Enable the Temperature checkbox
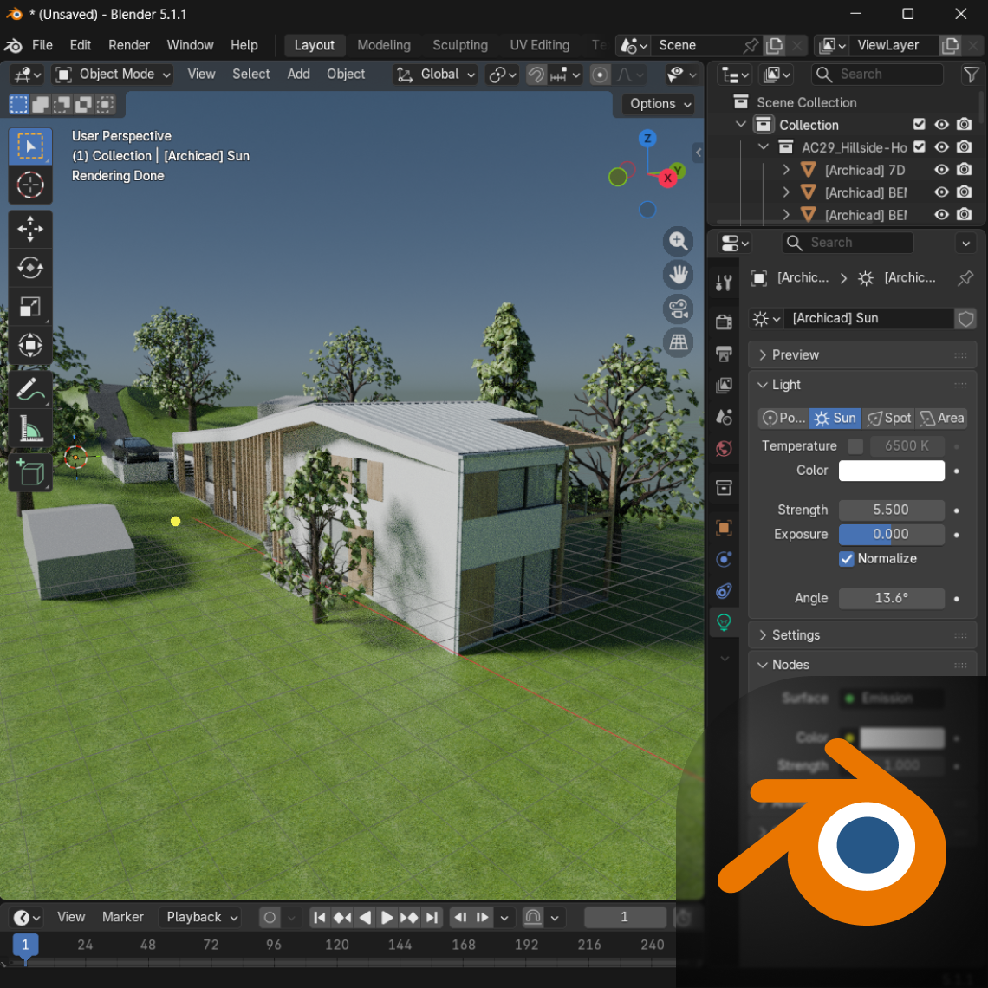 [855, 446]
